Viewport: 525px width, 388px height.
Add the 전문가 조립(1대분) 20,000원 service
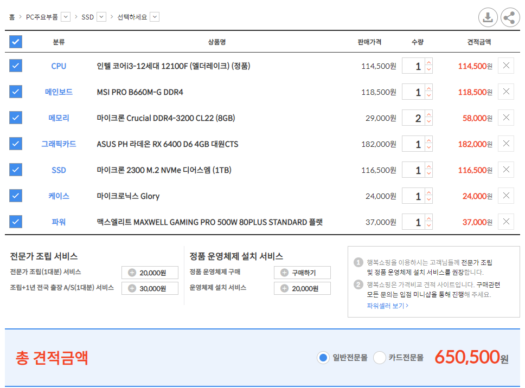pyautogui.click(x=150, y=273)
